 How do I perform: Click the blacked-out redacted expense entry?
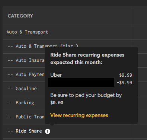tap(81, 82)
